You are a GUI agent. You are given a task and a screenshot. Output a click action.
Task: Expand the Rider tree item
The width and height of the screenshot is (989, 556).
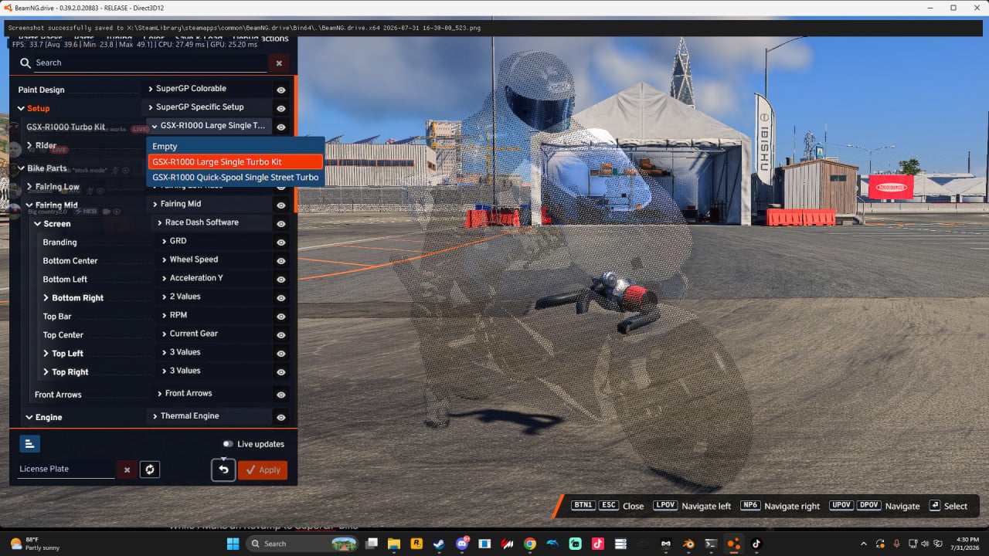click(29, 145)
